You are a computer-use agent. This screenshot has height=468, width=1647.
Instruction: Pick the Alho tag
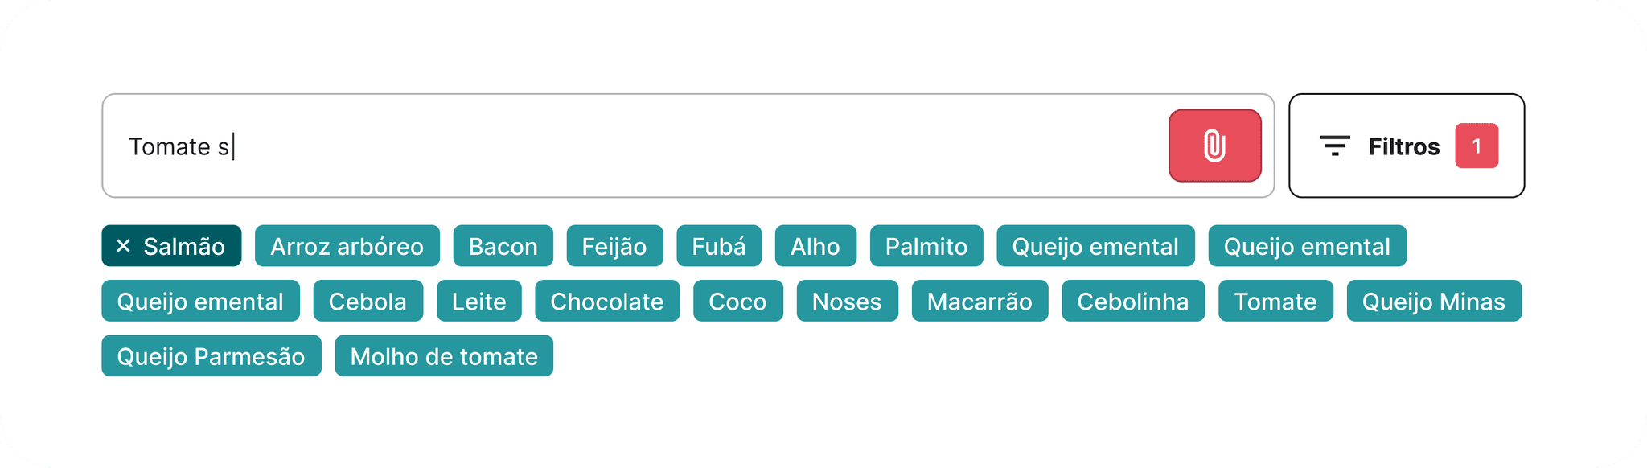pyautogui.click(x=815, y=246)
